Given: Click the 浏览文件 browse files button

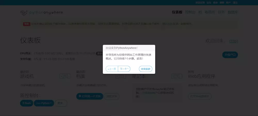Looking at the screenshot, I should pos(112,96).
